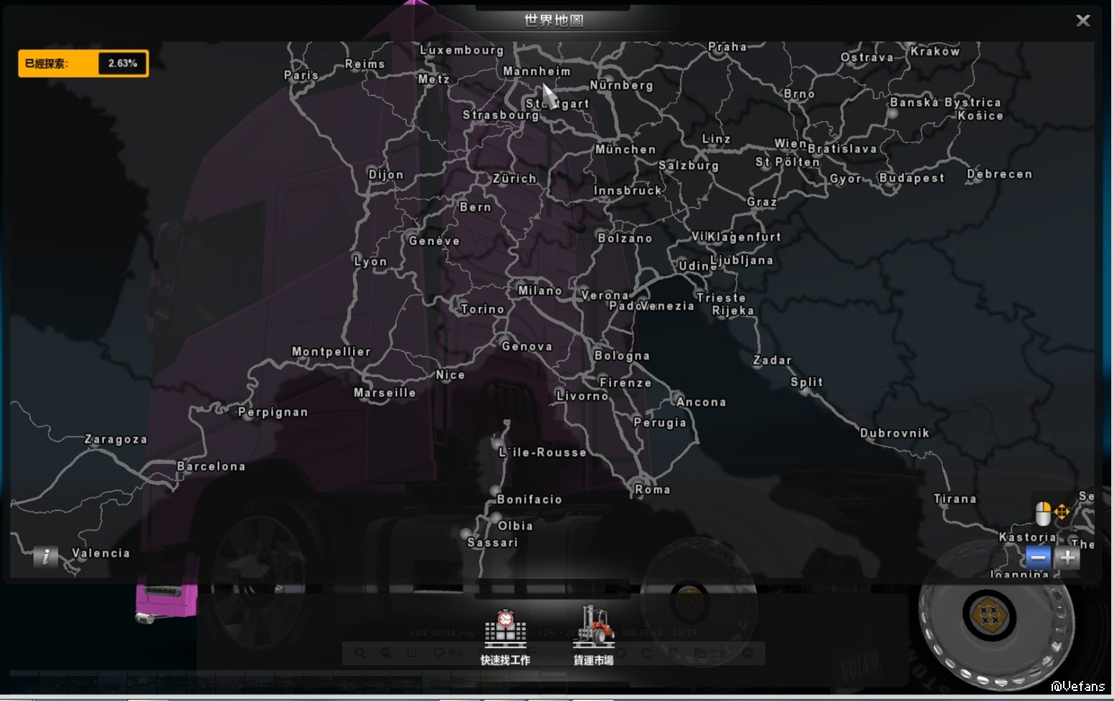Click Sassari city label
The width and height of the screenshot is (1114, 701).
point(493,543)
